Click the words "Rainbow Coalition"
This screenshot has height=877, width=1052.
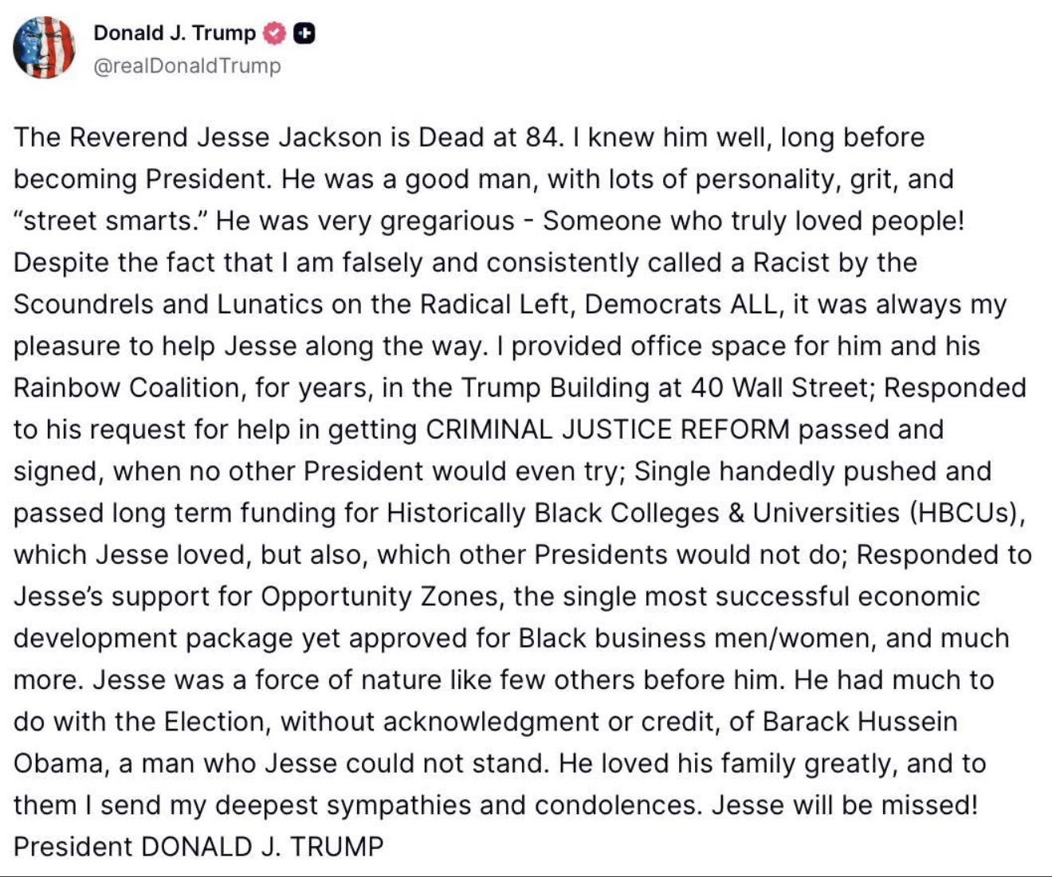click(x=127, y=388)
